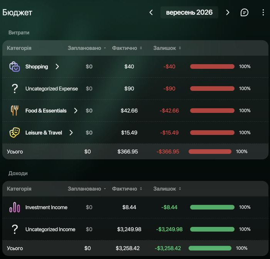Click the remaining value -$40
This screenshot has width=270, height=259.
pyautogui.click(x=169, y=66)
